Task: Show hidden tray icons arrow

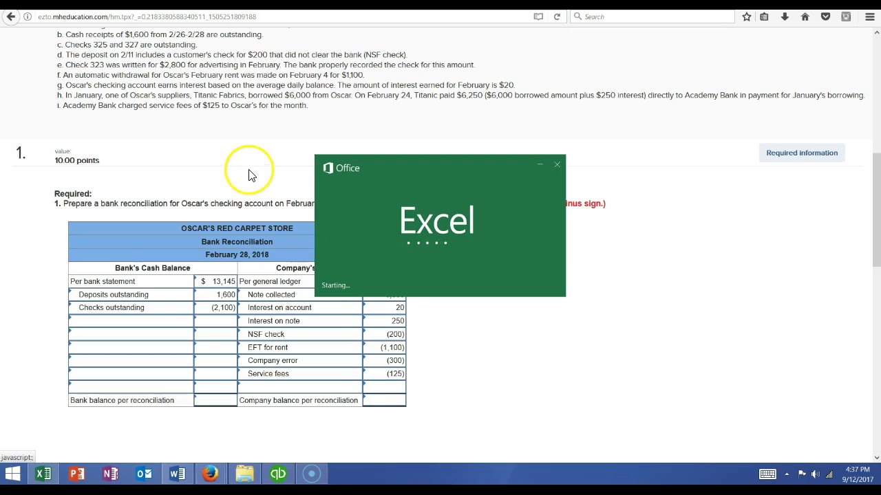Action: [787, 474]
